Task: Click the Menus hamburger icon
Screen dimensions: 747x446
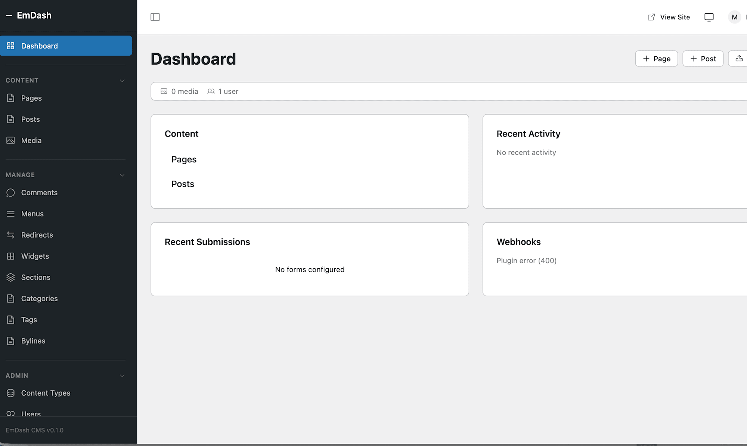Action: coord(10,214)
